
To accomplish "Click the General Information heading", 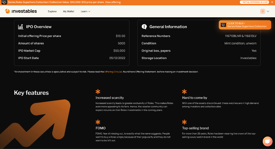I will tap(168, 27).
